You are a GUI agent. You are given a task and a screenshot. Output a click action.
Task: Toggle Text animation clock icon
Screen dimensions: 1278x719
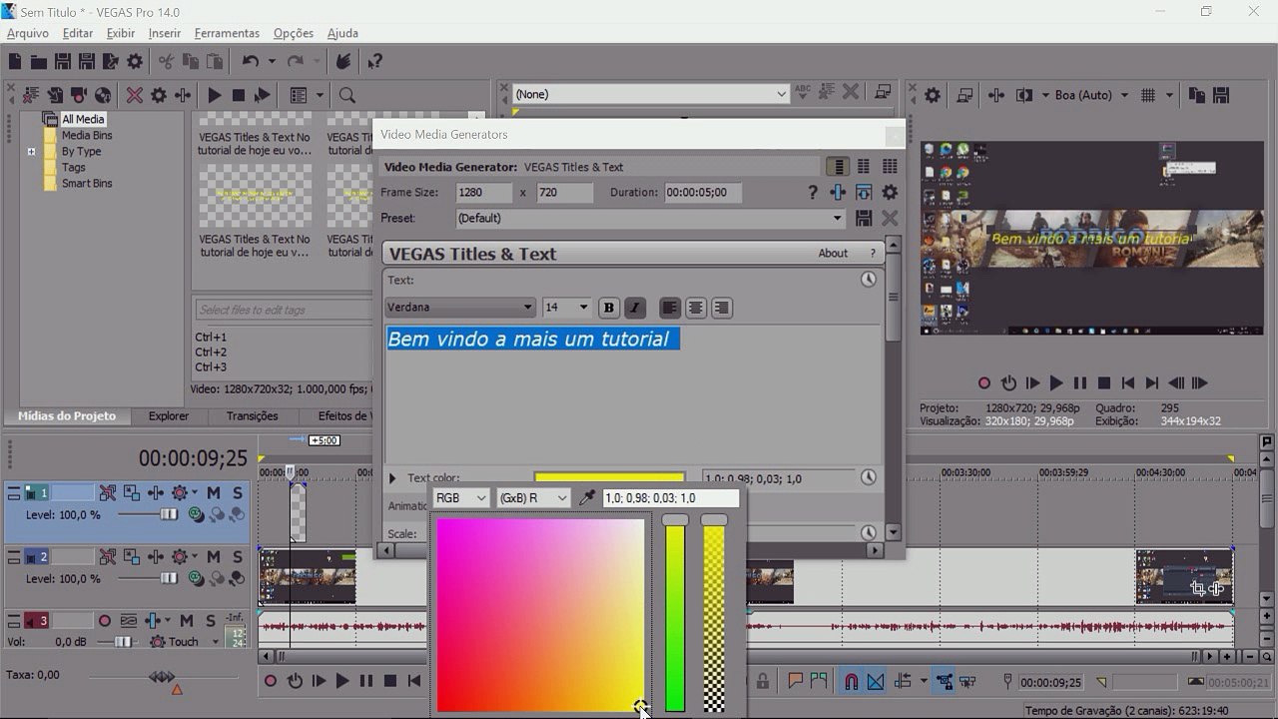coord(869,280)
